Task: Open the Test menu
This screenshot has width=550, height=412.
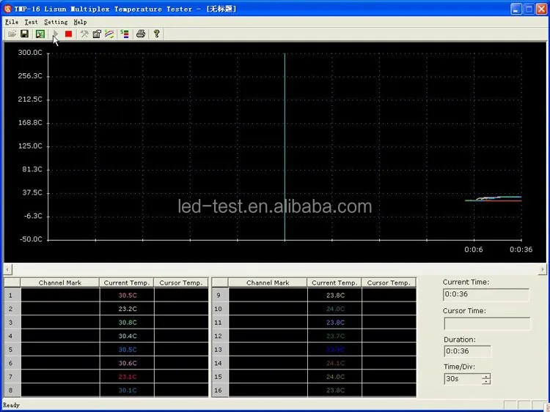Action: tap(31, 22)
